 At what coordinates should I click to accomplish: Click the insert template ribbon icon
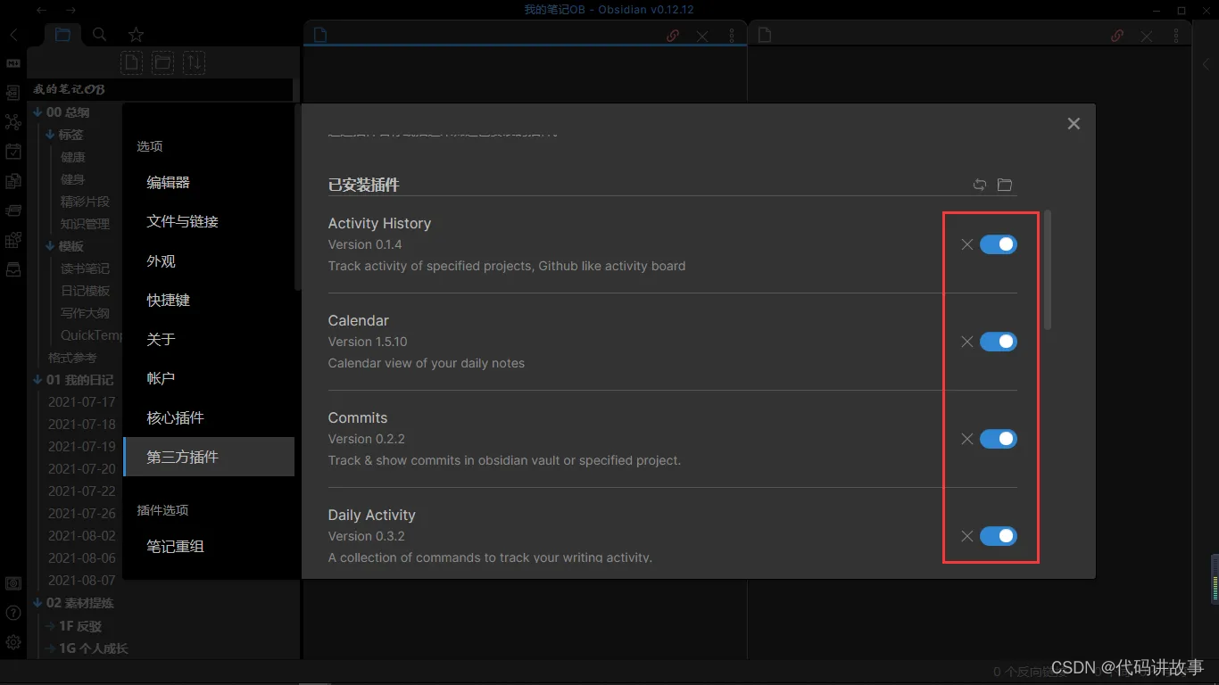pos(13,181)
